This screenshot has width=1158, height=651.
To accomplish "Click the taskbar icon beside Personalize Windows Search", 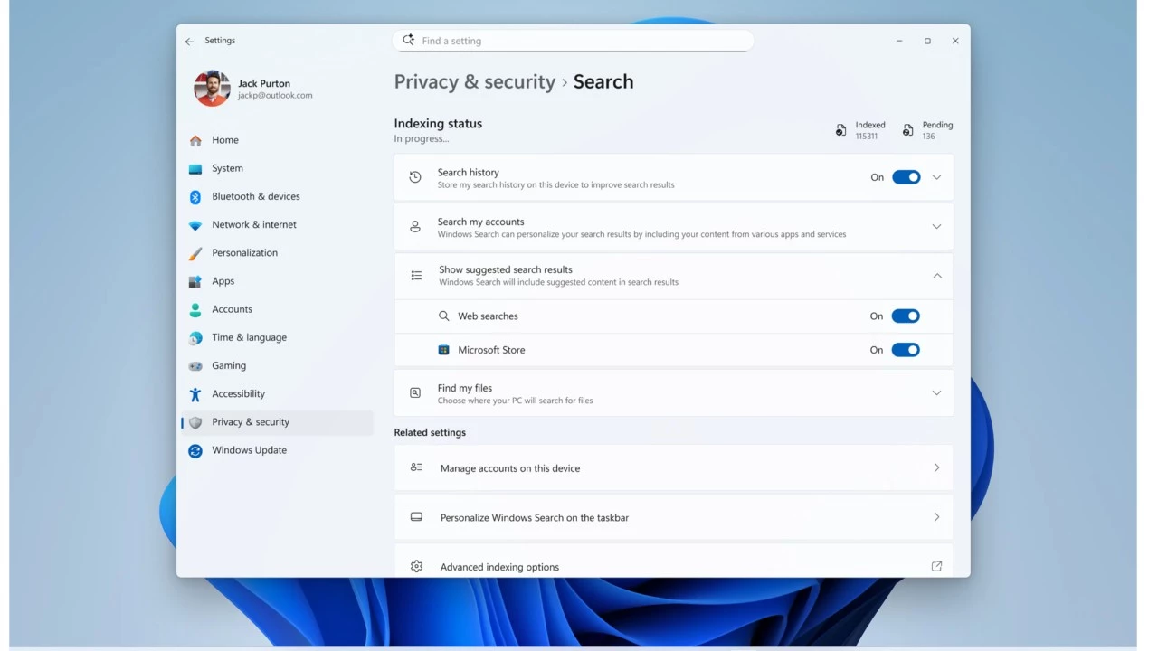I will pos(416,517).
